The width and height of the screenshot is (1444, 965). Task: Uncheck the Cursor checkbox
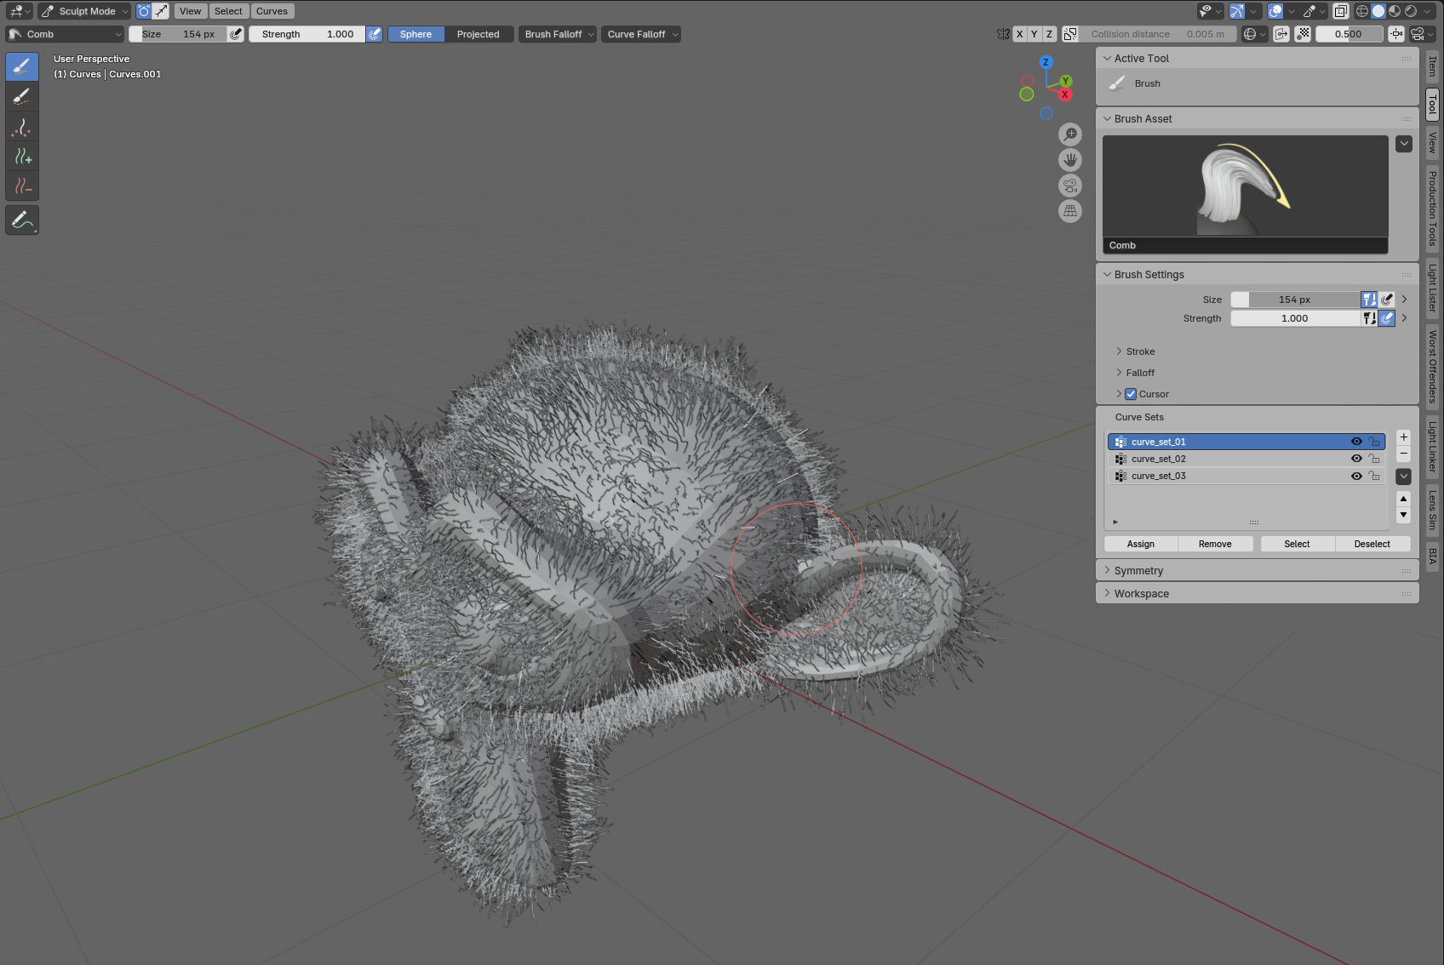[x=1131, y=394]
